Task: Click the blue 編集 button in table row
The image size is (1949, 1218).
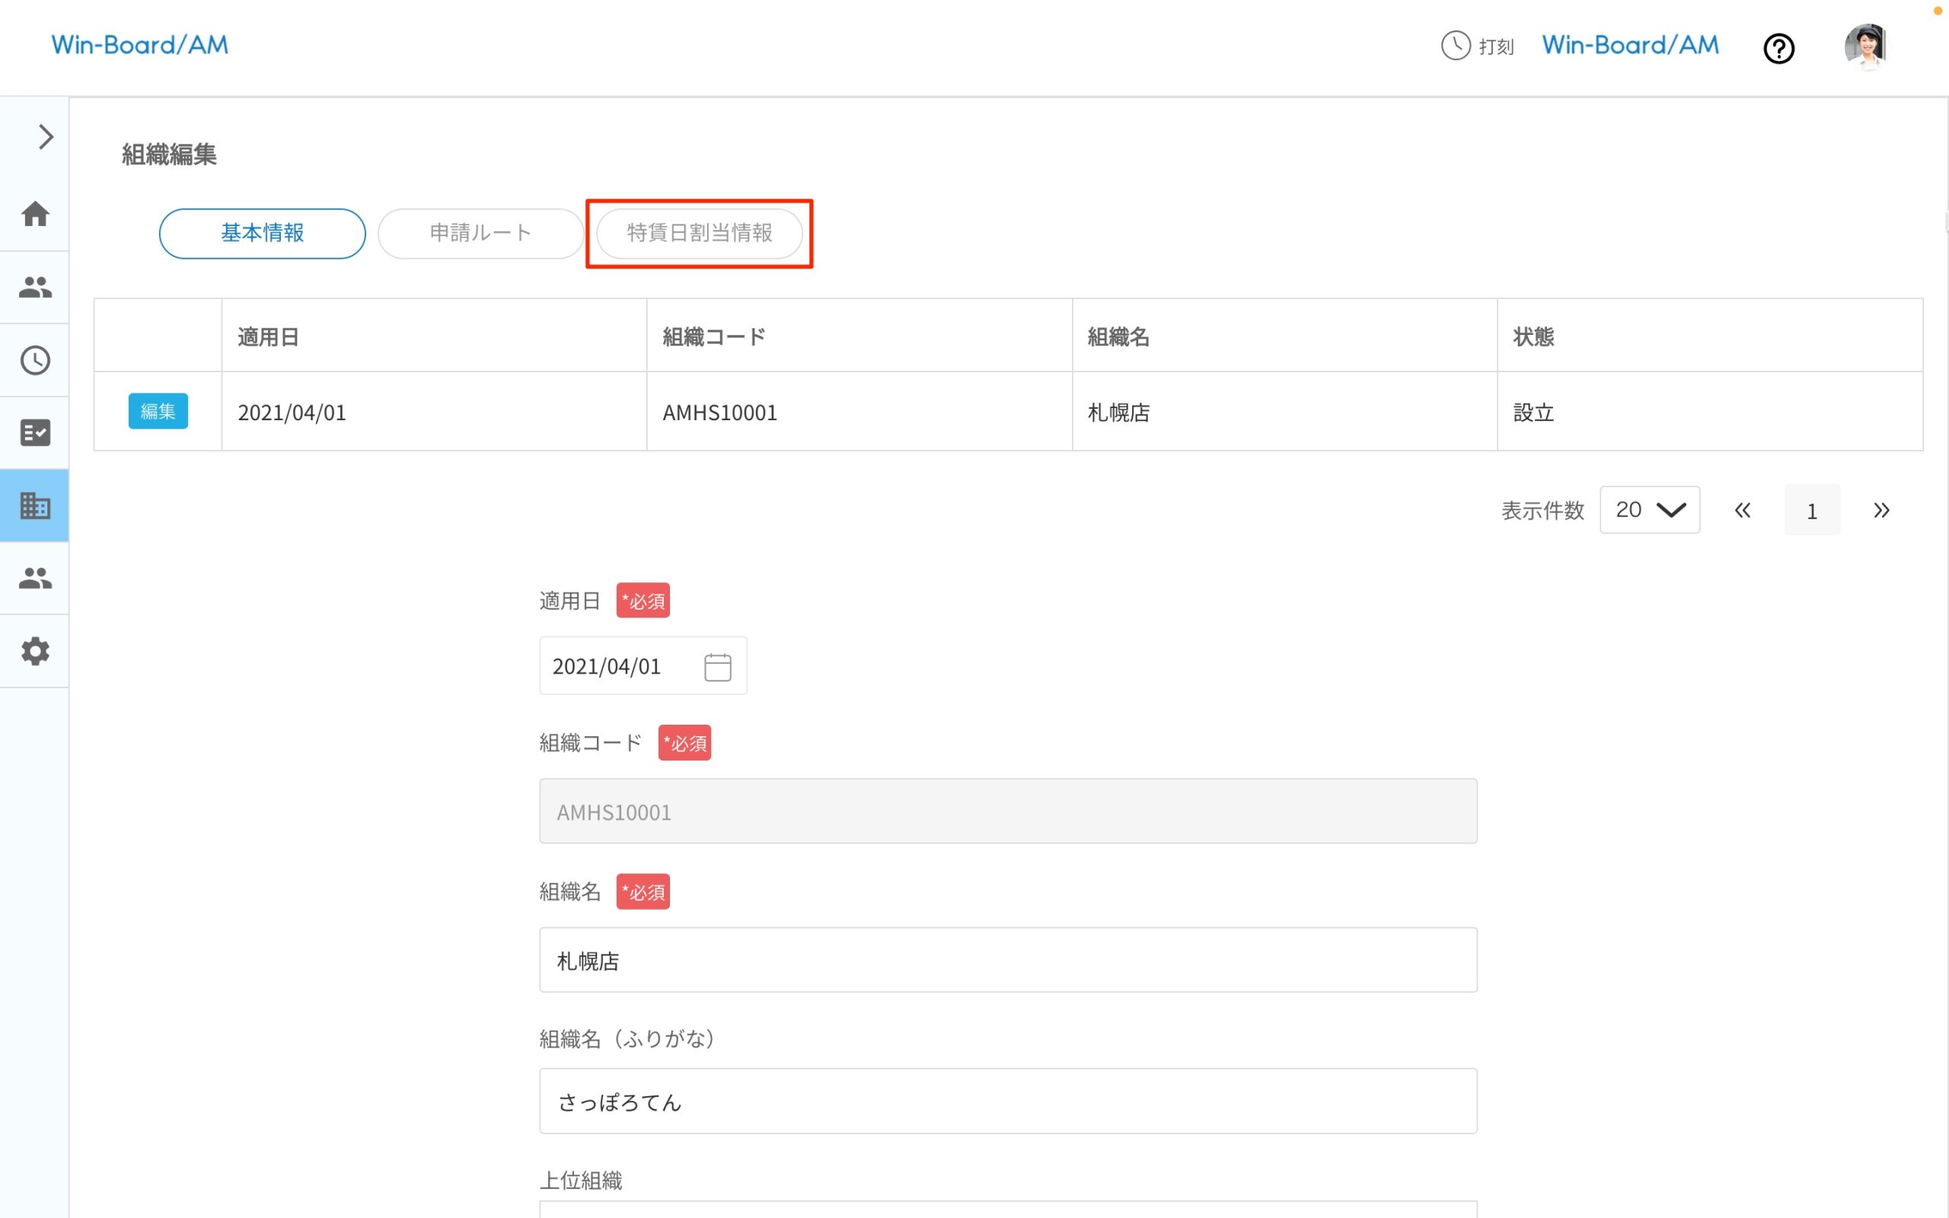Action: click(158, 412)
